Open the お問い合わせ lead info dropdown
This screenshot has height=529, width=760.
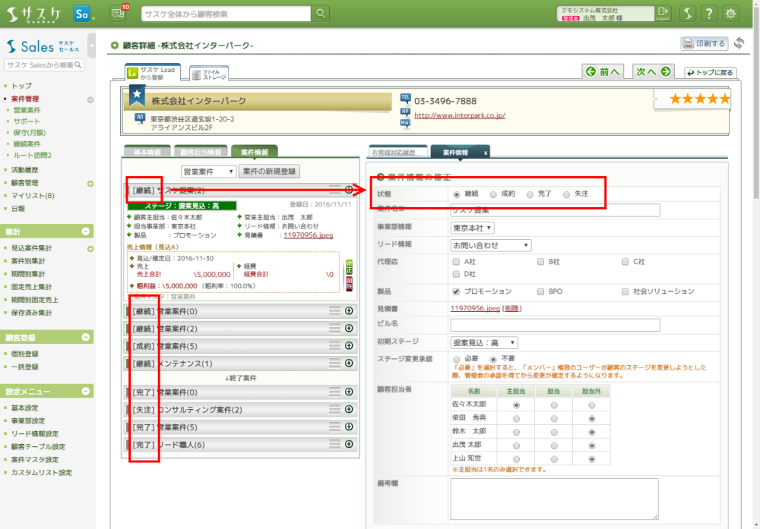click(490, 245)
